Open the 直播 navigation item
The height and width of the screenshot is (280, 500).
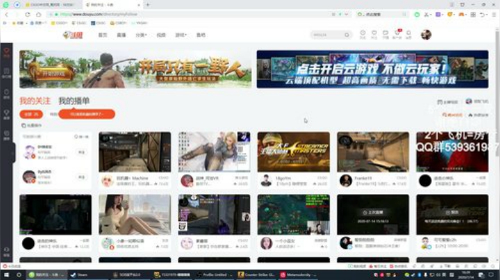point(121,35)
